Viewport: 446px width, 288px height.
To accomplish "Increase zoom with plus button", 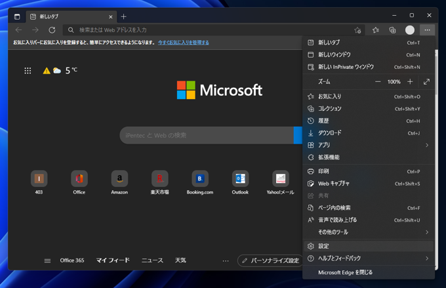I will pyautogui.click(x=410, y=82).
